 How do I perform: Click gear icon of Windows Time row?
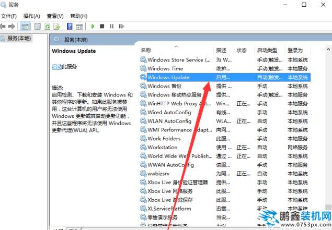tap(143, 68)
